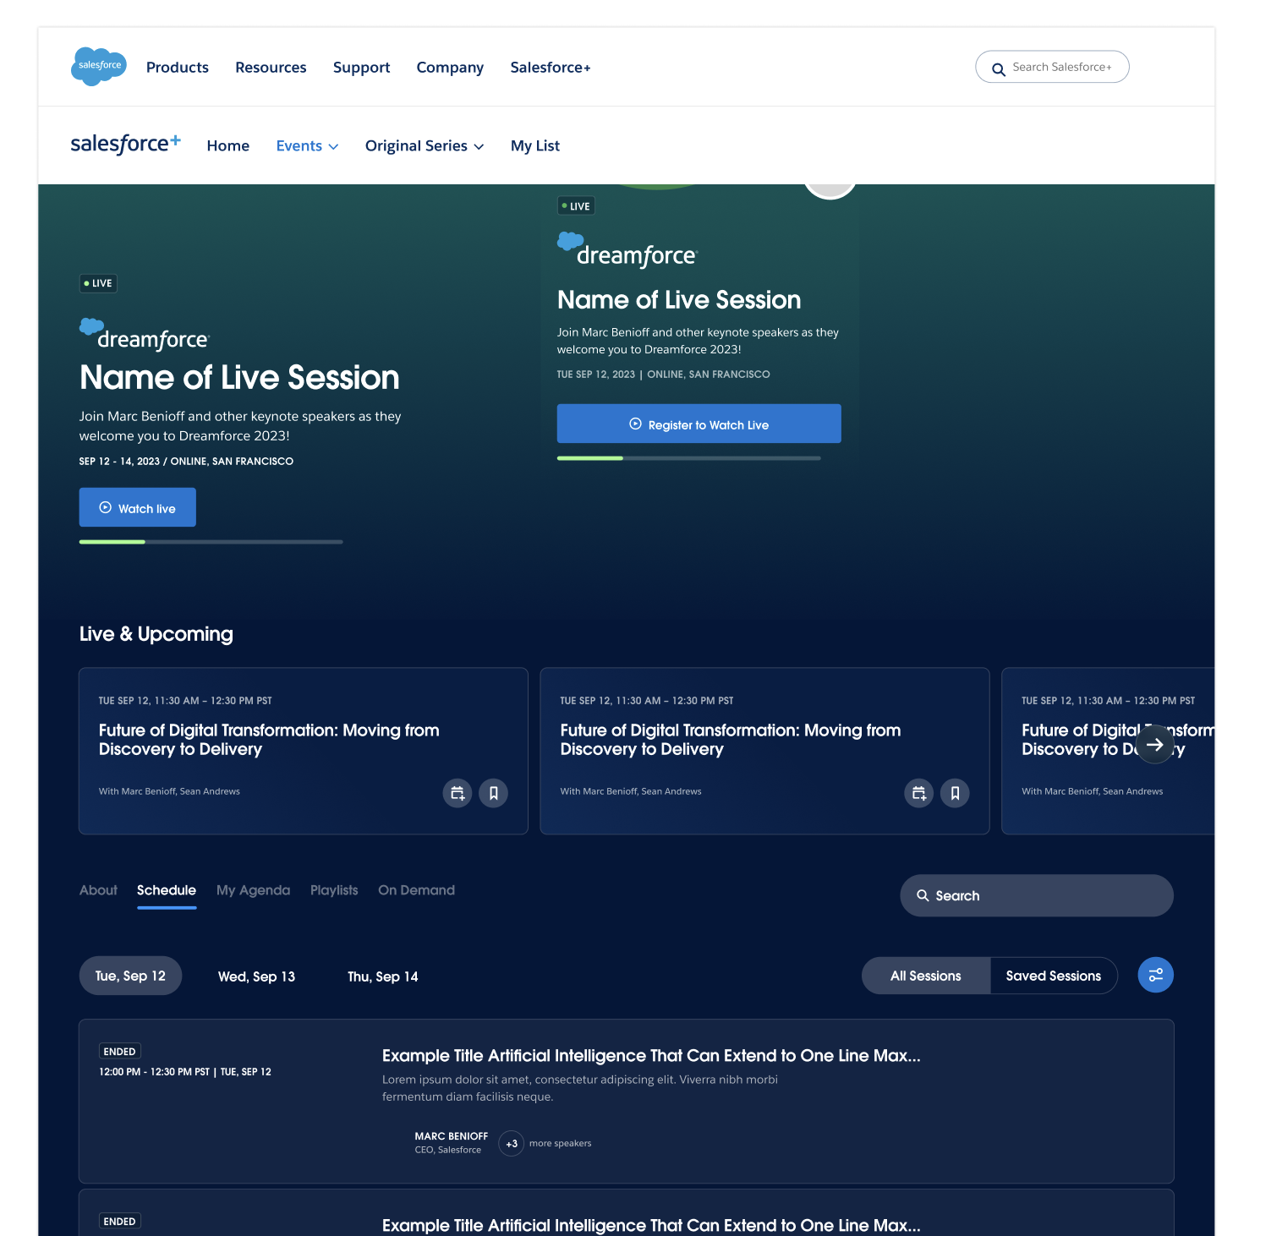
Task: Focus the schedule Search field
Action: [x=1037, y=895]
